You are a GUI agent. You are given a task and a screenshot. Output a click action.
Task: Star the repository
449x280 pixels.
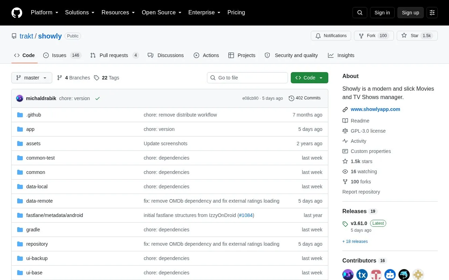[x=417, y=36]
